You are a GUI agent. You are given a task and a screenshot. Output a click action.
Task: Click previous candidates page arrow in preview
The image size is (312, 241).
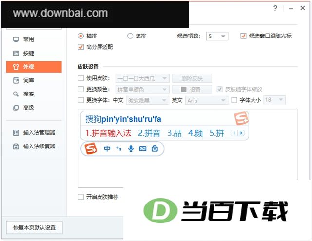234,133
